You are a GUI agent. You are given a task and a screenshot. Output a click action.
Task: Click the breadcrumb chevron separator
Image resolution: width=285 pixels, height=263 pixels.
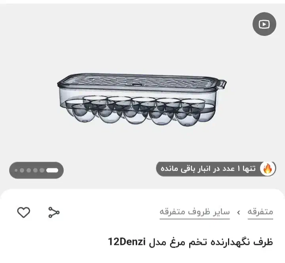[x=239, y=212]
